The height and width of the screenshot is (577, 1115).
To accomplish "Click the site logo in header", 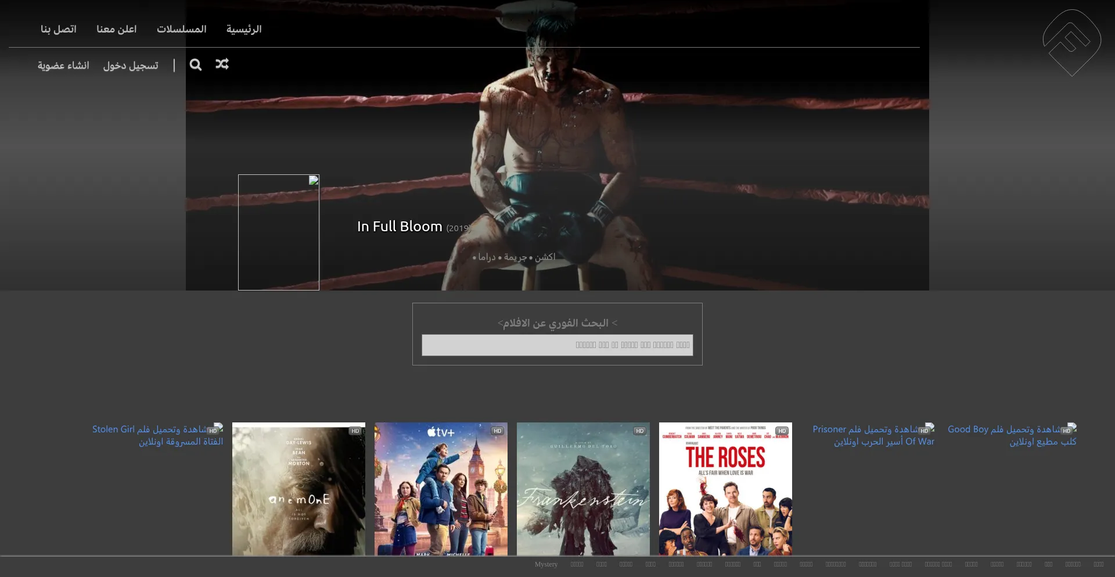I will 1071,42.
